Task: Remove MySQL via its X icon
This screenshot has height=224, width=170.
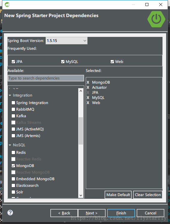Action: [x=88, y=98]
